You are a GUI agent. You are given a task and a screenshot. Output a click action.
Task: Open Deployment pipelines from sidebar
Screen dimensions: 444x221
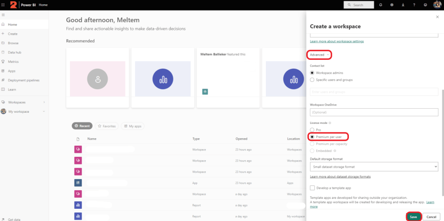pos(23,80)
